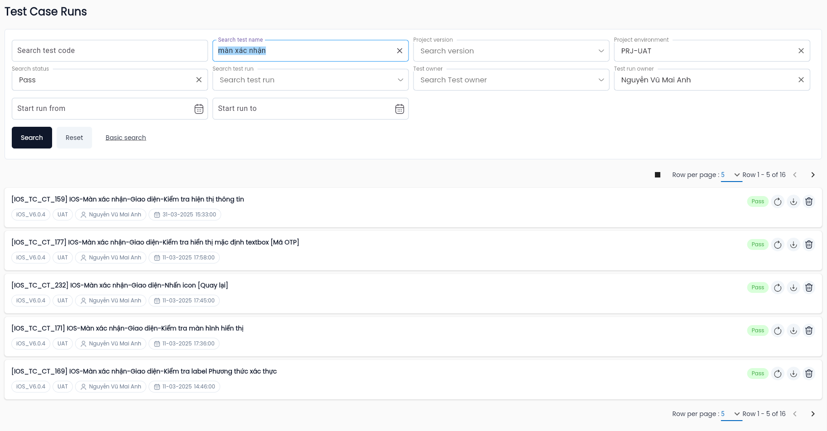Clear the Pass status filter
Screen dimensions: 827x431
[x=199, y=80]
